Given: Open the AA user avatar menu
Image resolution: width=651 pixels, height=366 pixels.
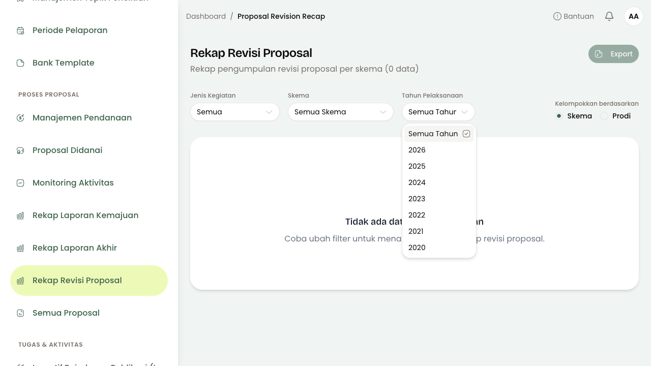Looking at the screenshot, I should [634, 16].
